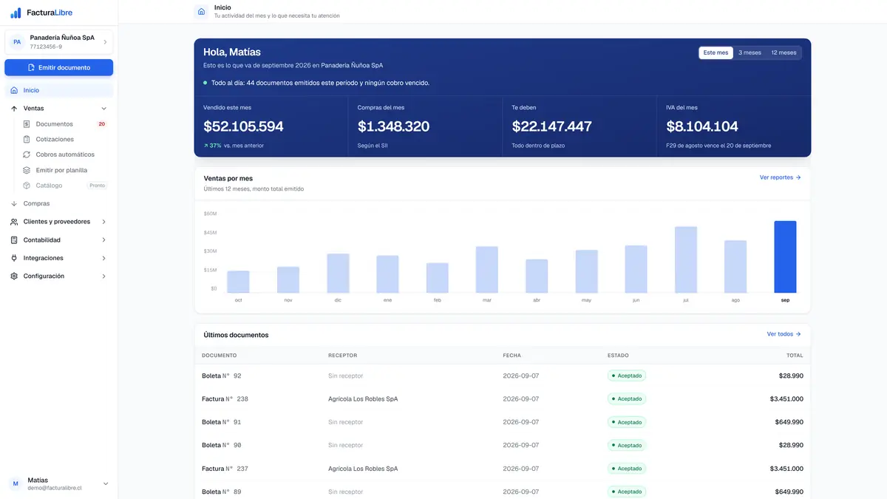Switch period to '12 meses'
The width and height of the screenshot is (887, 499).
tap(784, 52)
